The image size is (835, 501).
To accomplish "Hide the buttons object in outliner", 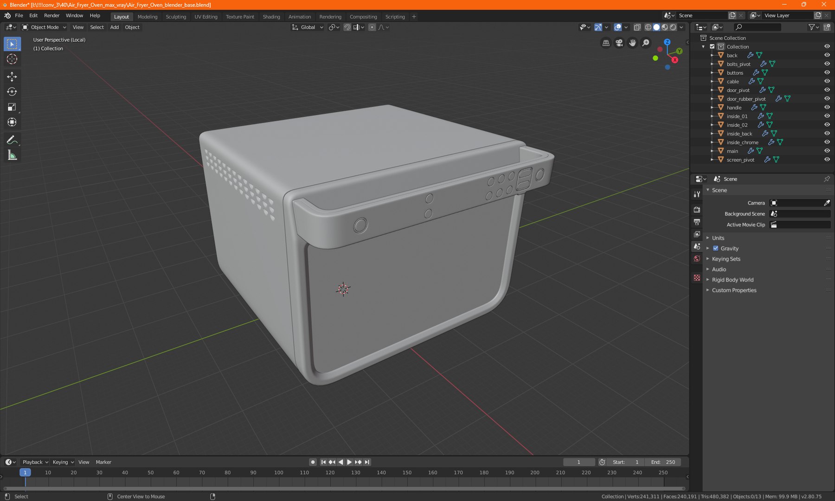I will [x=827, y=73].
